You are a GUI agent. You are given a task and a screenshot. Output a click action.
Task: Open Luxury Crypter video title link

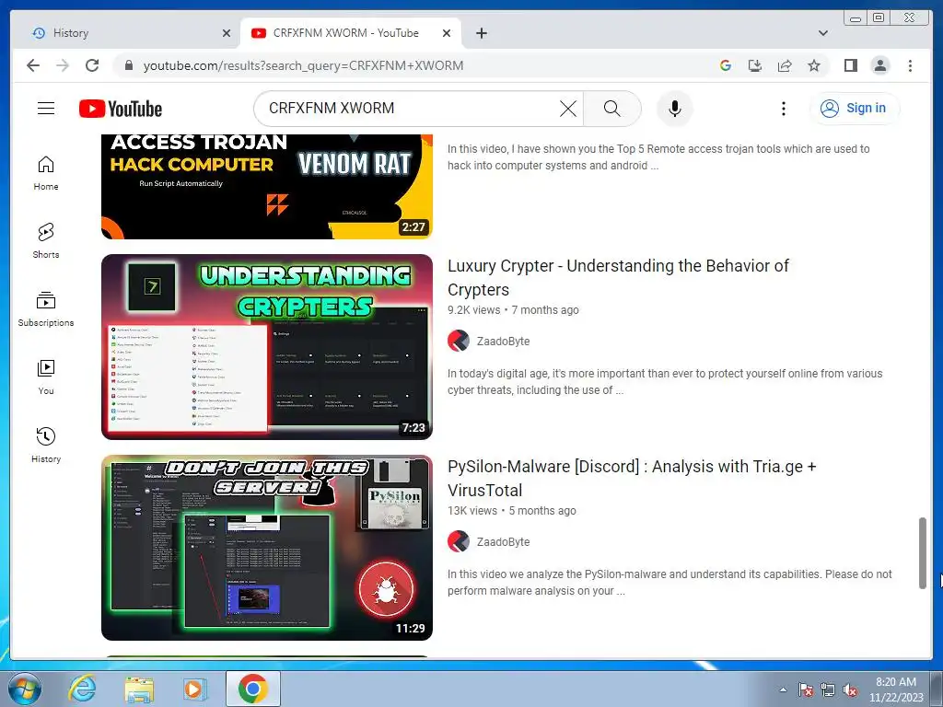(x=618, y=278)
